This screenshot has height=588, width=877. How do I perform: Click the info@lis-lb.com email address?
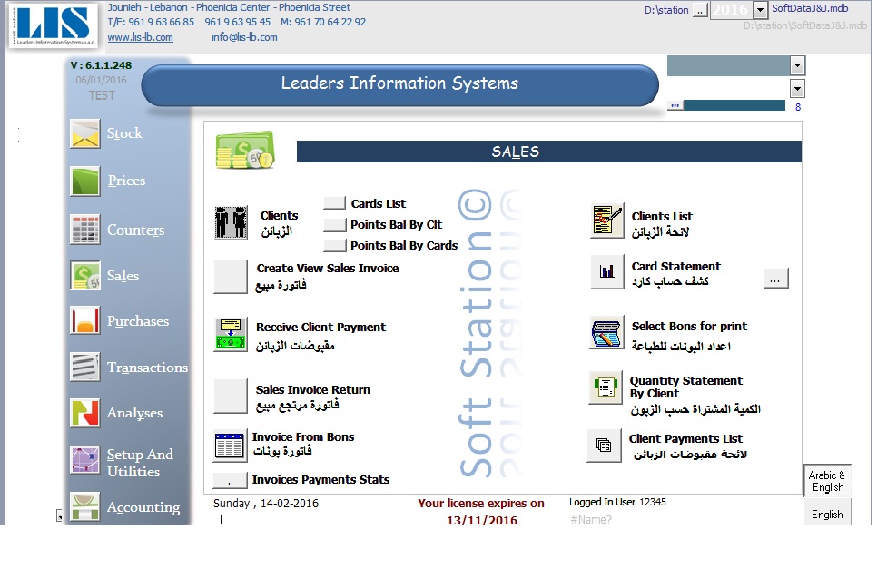click(x=244, y=37)
